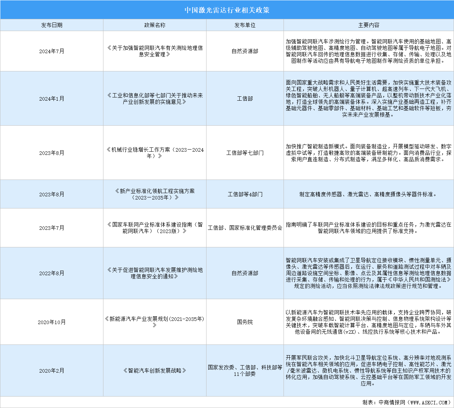Select policy 机械行业稳增长工作方案（2023-2024年）
Image resolution: width=454 pixels, height=408 pixels.
click(155, 153)
